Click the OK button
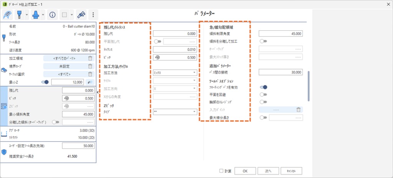393x178 pixels. tap(245, 171)
